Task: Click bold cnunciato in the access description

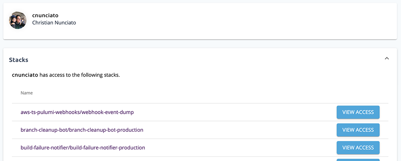Action: pos(25,75)
